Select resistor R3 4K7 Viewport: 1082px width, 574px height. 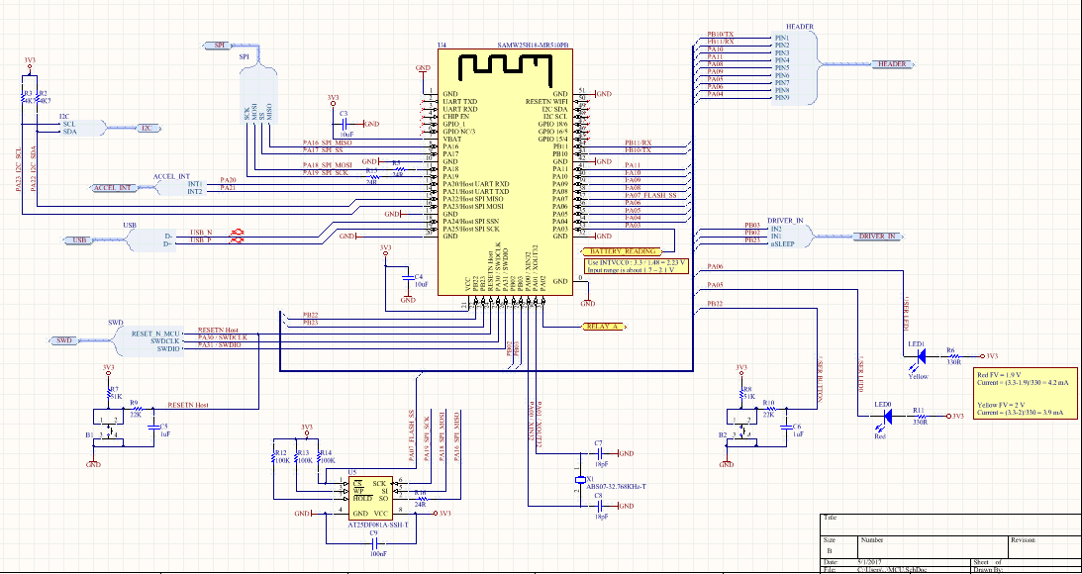(x=24, y=99)
